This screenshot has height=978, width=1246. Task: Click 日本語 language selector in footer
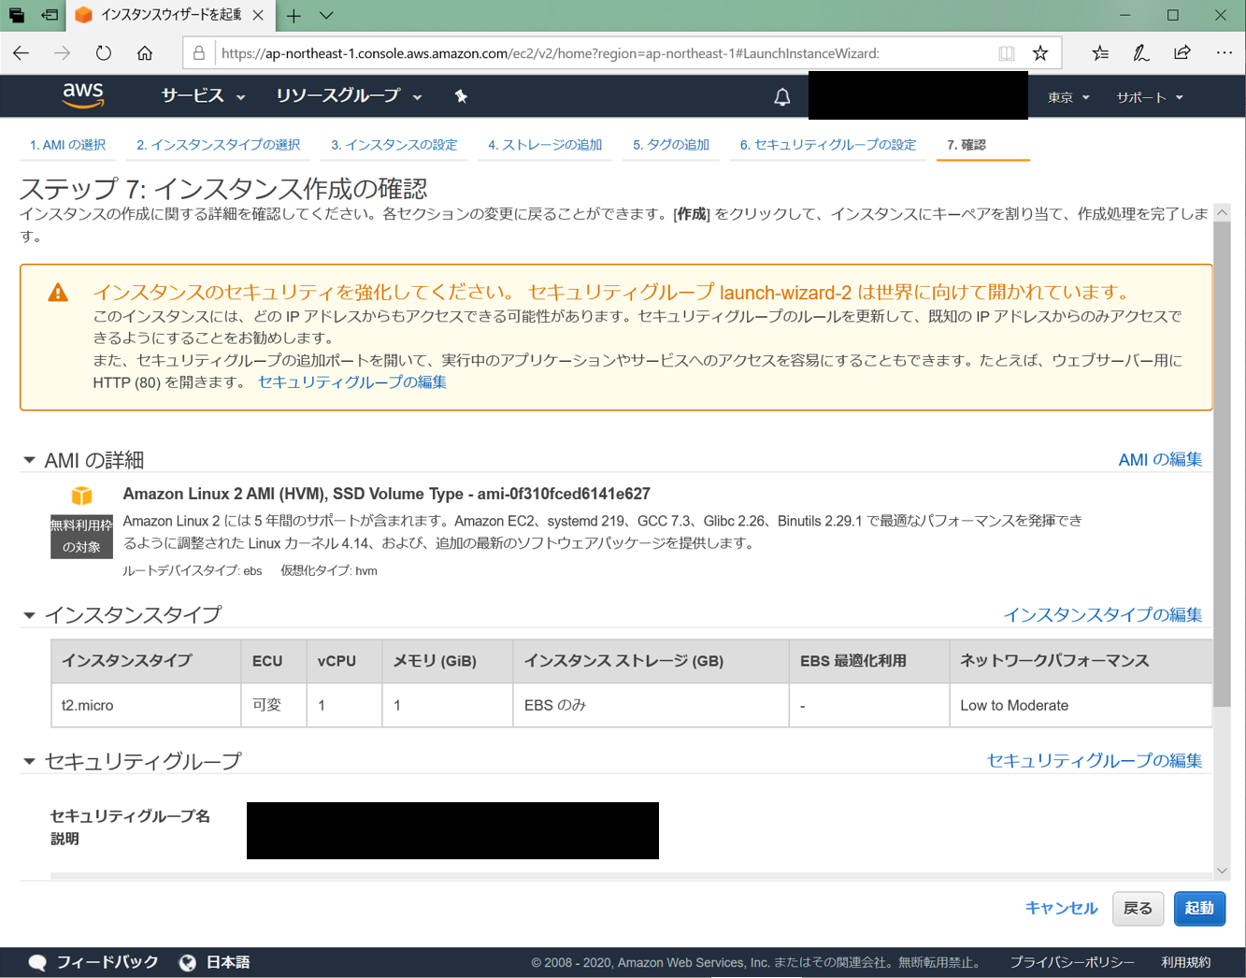pyautogui.click(x=228, y=962)
